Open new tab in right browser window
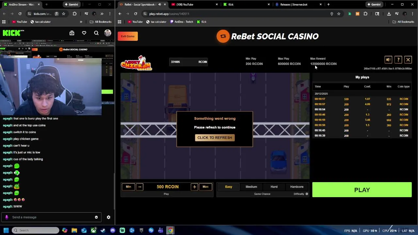The image size is (418, 235). (x=328, y=5)
